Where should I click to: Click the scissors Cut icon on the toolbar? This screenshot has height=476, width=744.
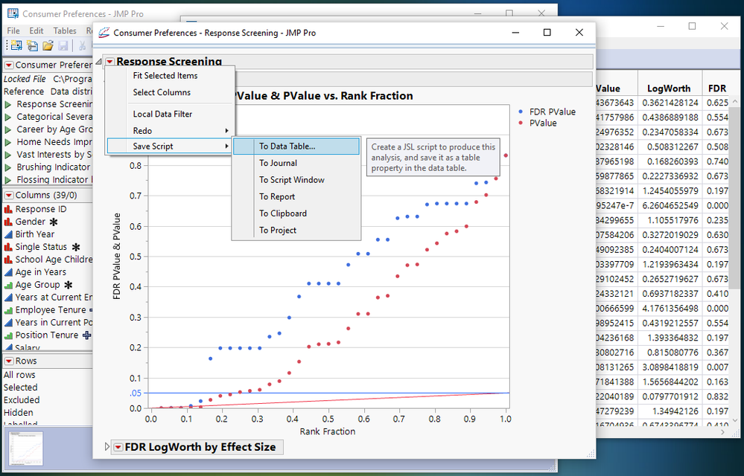pyautogui.click(x=82, y=45)
